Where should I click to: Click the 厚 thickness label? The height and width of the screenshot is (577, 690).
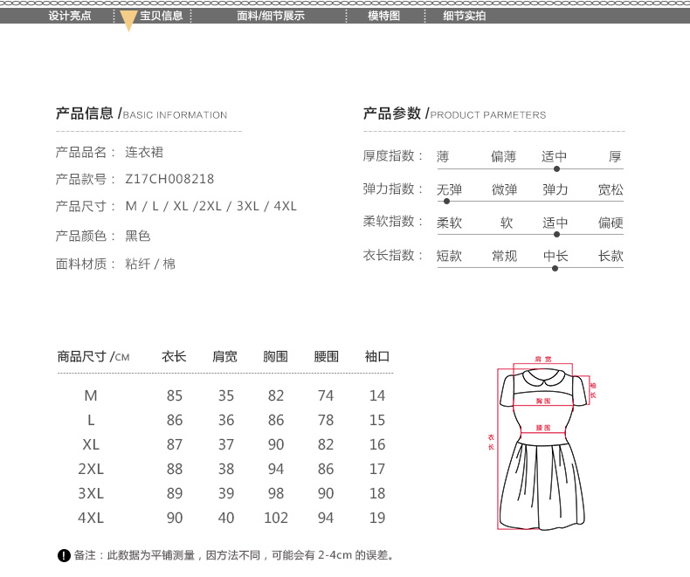tap(615, 156)
